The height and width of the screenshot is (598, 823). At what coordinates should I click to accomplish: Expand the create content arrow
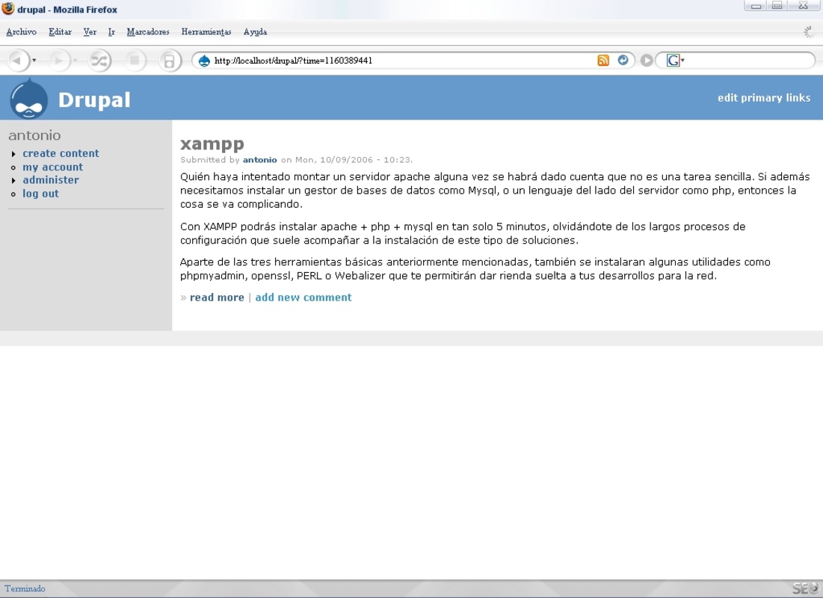(13, 154)
